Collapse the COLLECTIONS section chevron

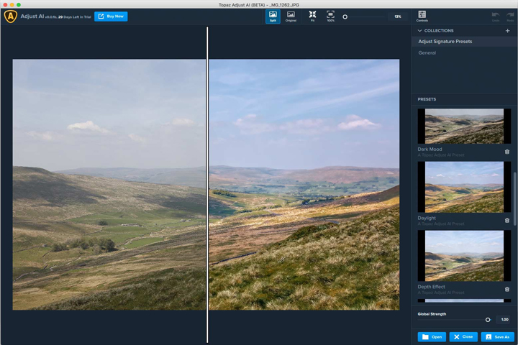[420, 31]
